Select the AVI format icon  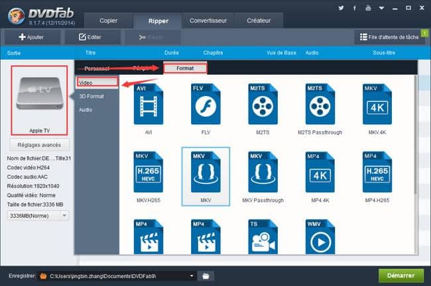pyautogui.click(x=149, y=104)
